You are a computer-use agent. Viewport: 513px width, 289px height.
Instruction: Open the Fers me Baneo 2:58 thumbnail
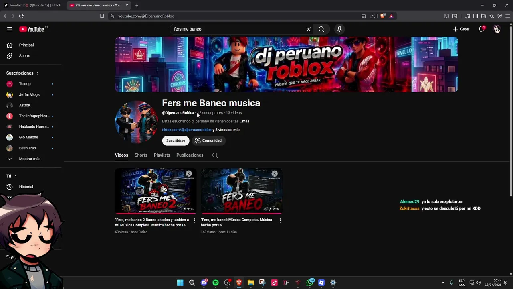pyautogui.click(x=242, y=191)
